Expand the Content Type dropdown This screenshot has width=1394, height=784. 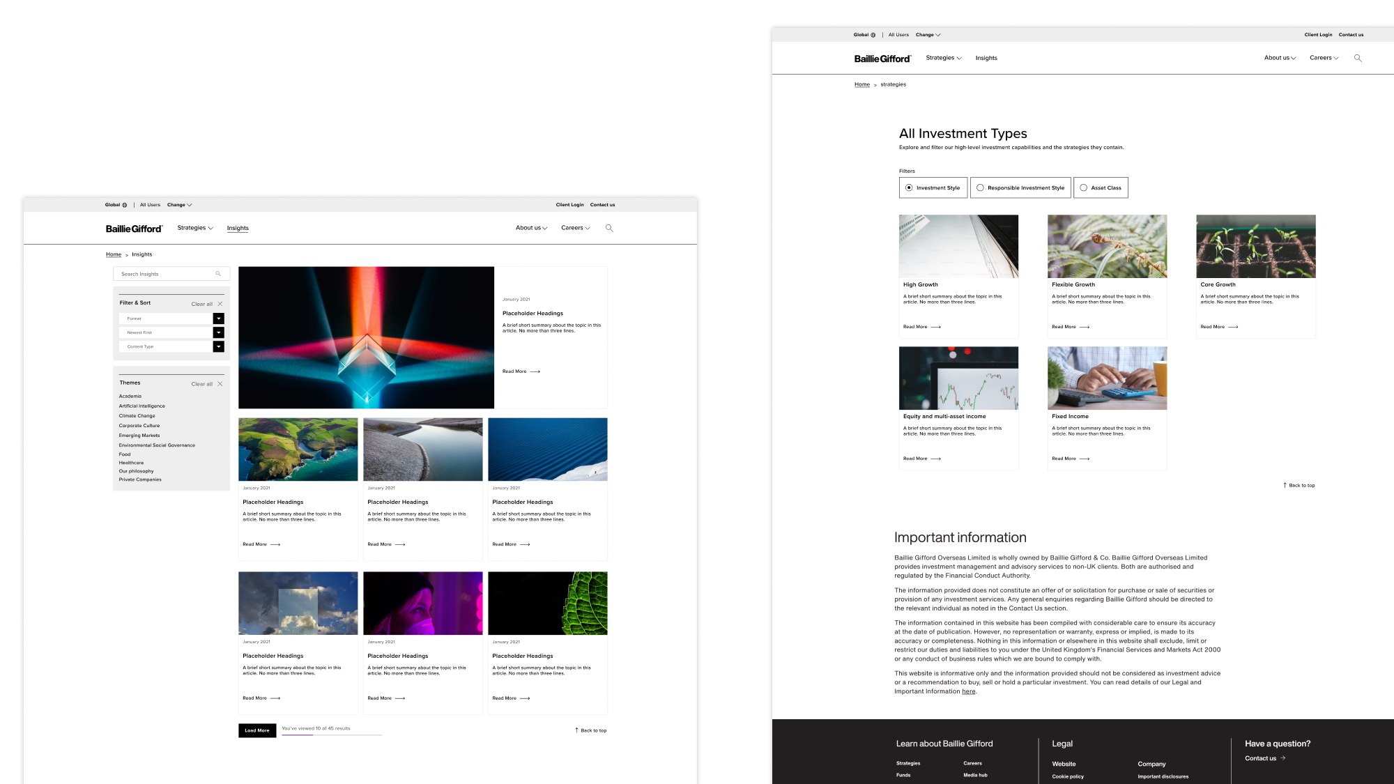218,346
